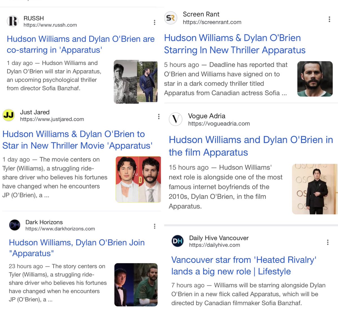Open RUSSH headline about co-starring in 'Apparatus'
The height and width of the screenshot is (309, 338).
81,45
